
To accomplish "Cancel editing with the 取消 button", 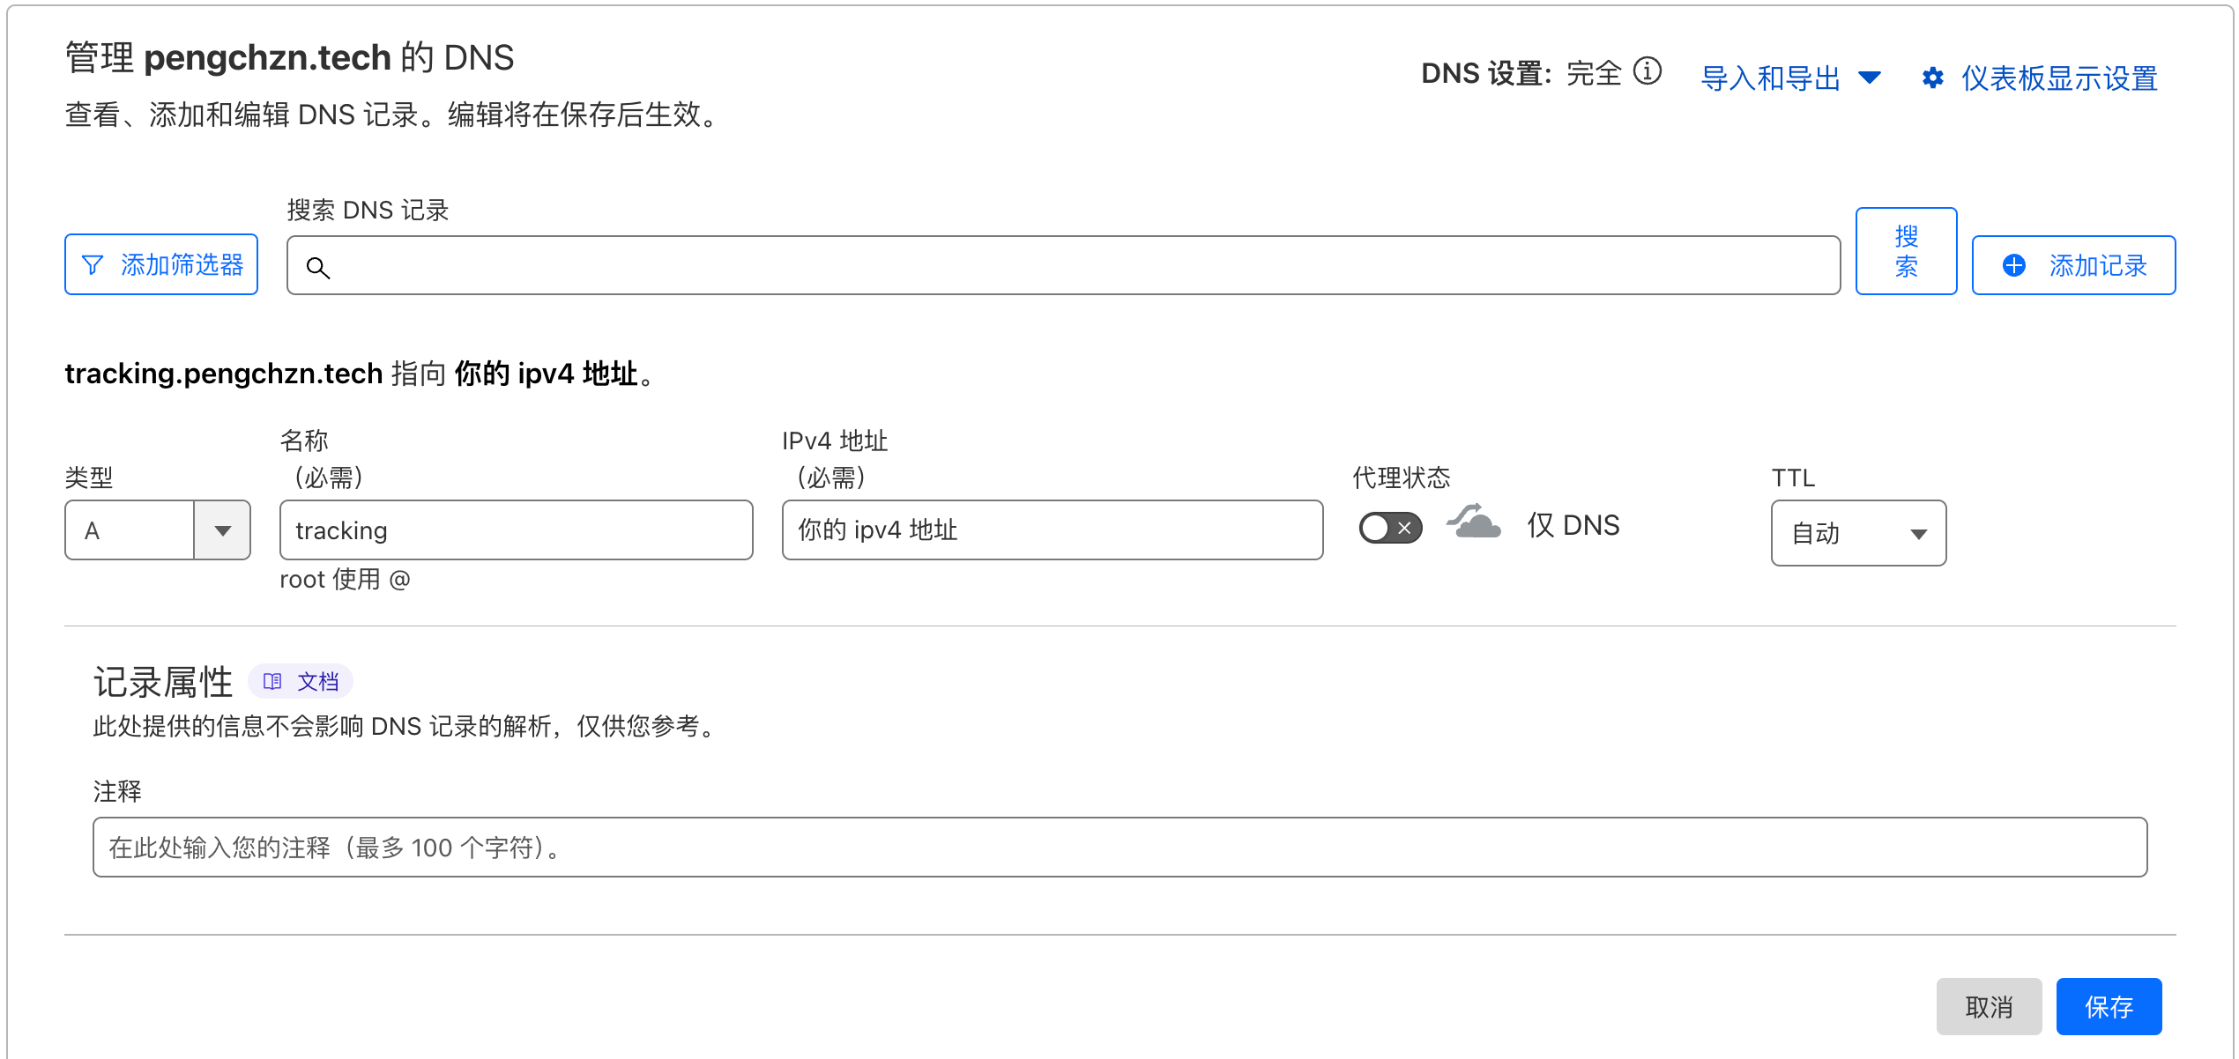I will [x=1989, y=1006].
